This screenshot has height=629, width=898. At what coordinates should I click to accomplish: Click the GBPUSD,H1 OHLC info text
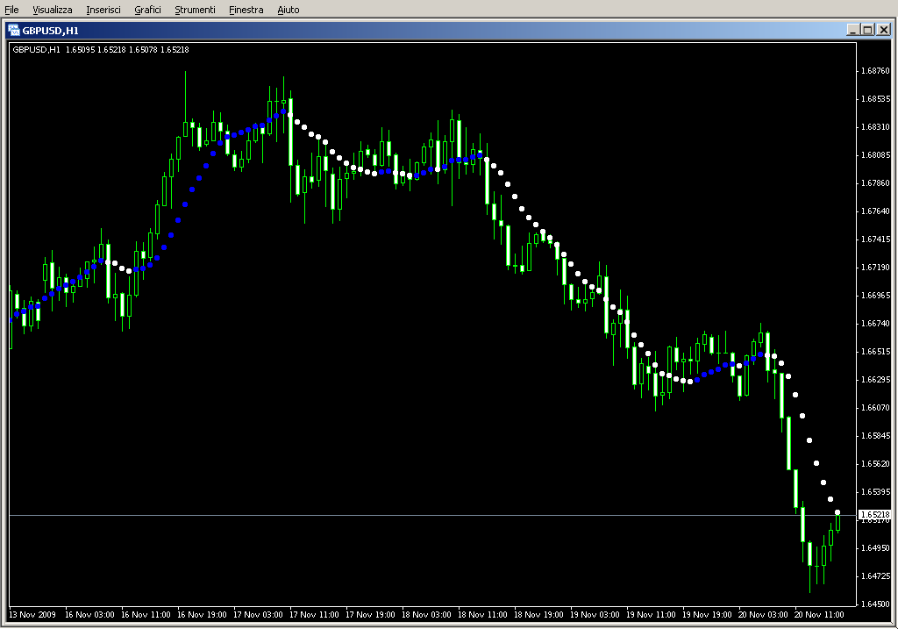pyautogui.click(x=101, y=49)
